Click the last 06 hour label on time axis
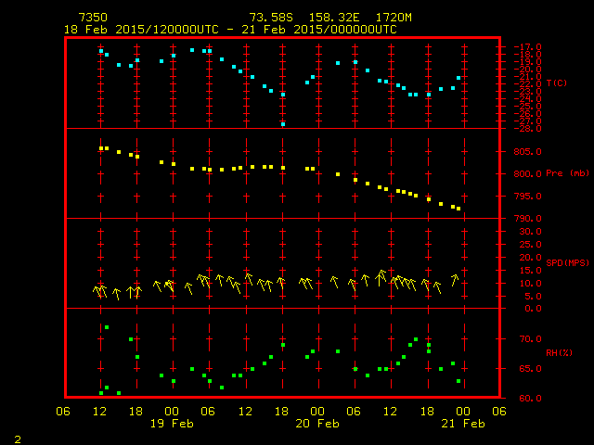This screenshot has width=594, height=445. 499,412
